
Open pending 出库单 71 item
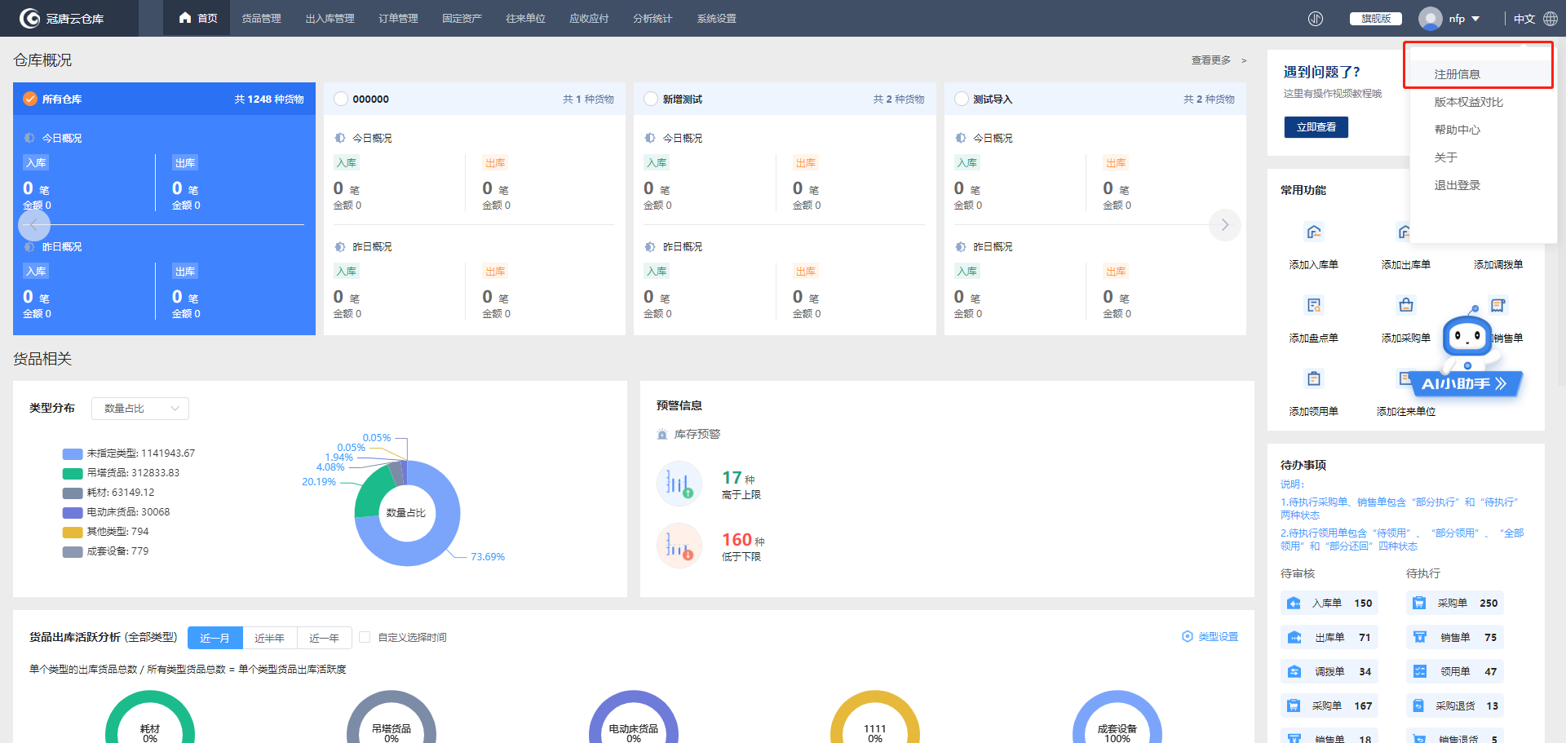[1329, 637]
